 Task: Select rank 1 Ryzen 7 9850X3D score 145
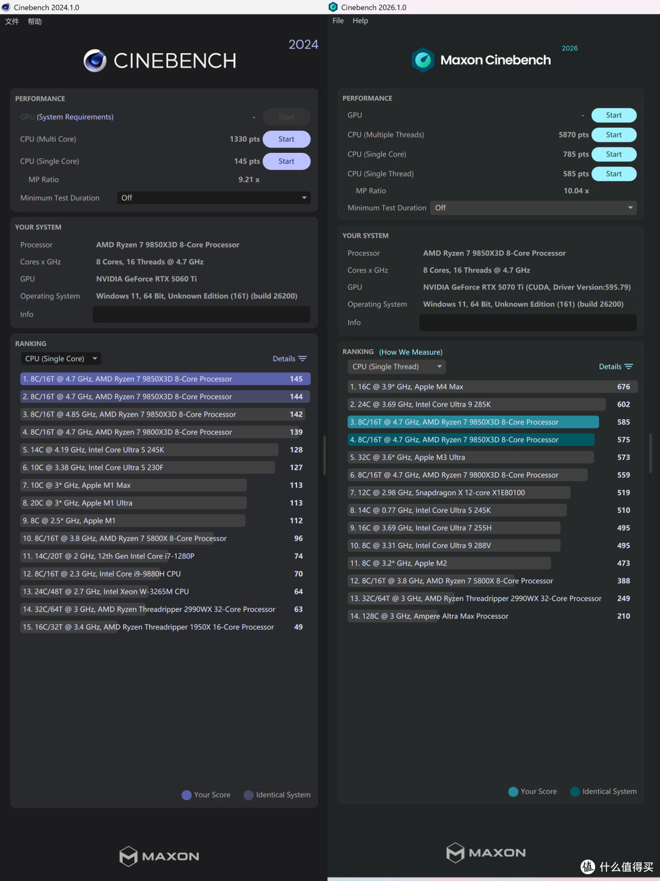pyautogui.click(x=165, y=379)
